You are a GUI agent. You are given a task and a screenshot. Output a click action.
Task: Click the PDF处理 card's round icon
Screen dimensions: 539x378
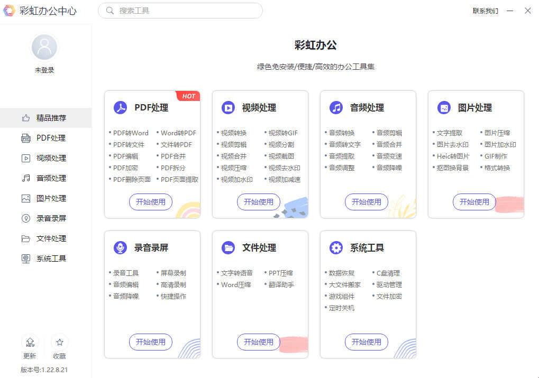120,107
